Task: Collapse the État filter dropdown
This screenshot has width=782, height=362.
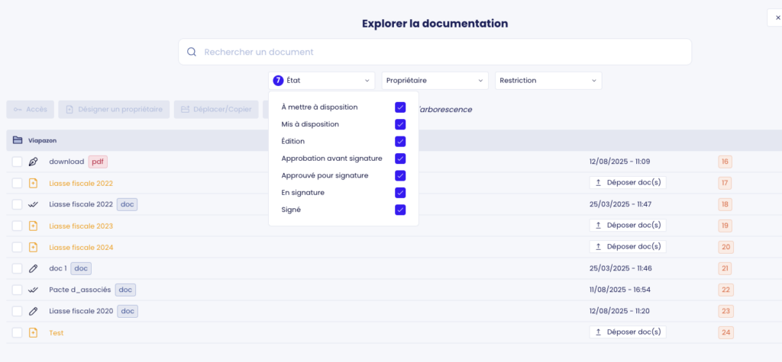Action: coord(322,80)
